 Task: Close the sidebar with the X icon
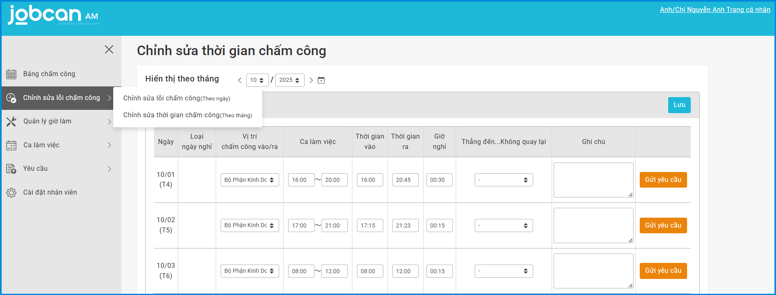point(109,49)
